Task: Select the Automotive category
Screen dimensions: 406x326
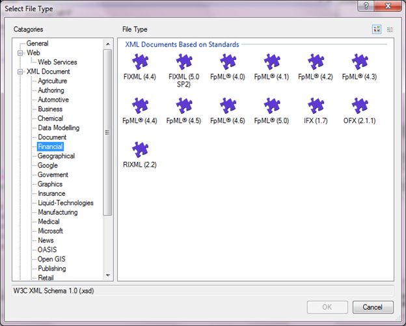Action: click(x=53, y=100)
